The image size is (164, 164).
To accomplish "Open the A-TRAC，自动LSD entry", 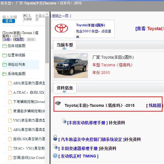I will (x=29, y=93).
